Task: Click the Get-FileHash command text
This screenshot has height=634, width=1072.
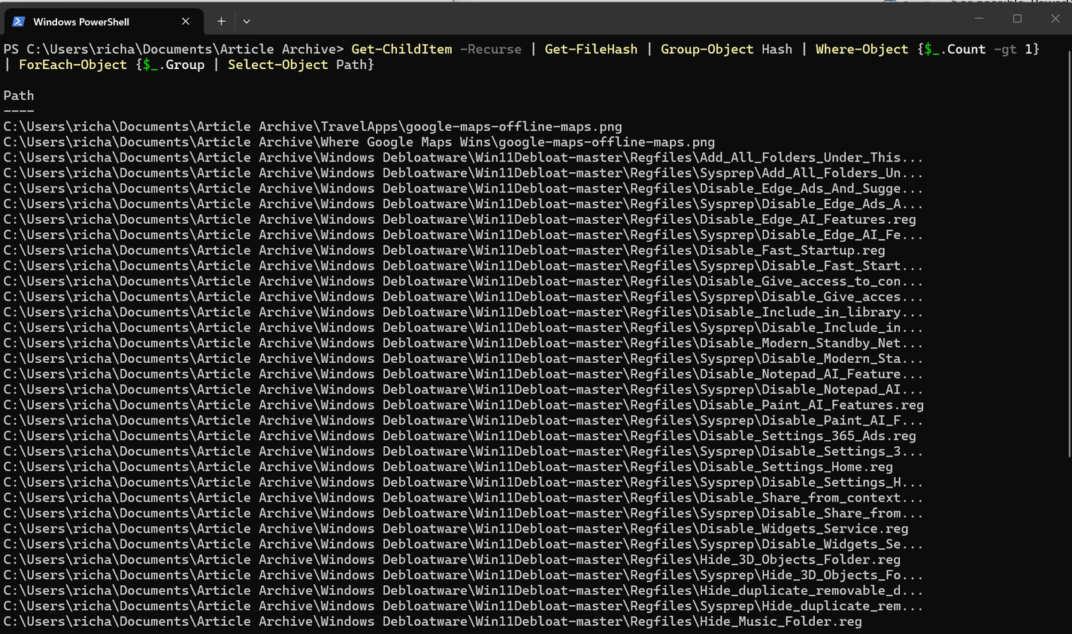Action: coord(591,50)
